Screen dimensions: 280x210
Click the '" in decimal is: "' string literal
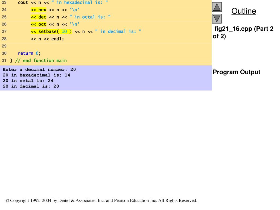point(118,32)
